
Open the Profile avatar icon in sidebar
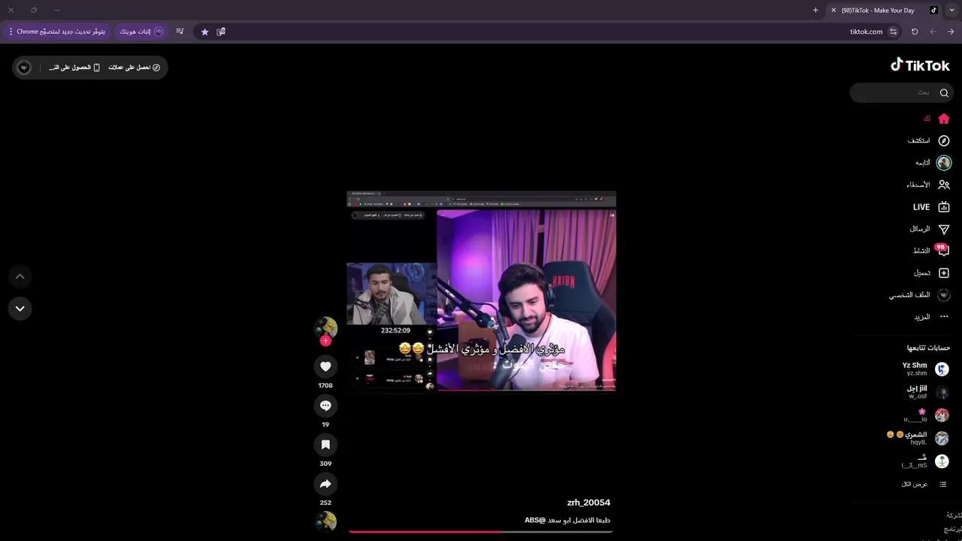(944, 295)
